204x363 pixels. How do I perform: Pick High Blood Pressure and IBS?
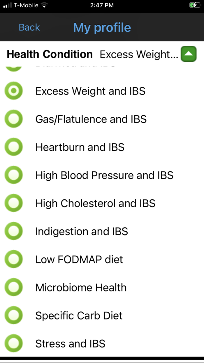(13, 175)
